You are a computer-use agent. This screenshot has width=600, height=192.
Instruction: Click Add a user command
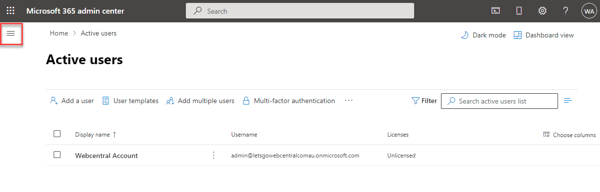pos(72,101)
